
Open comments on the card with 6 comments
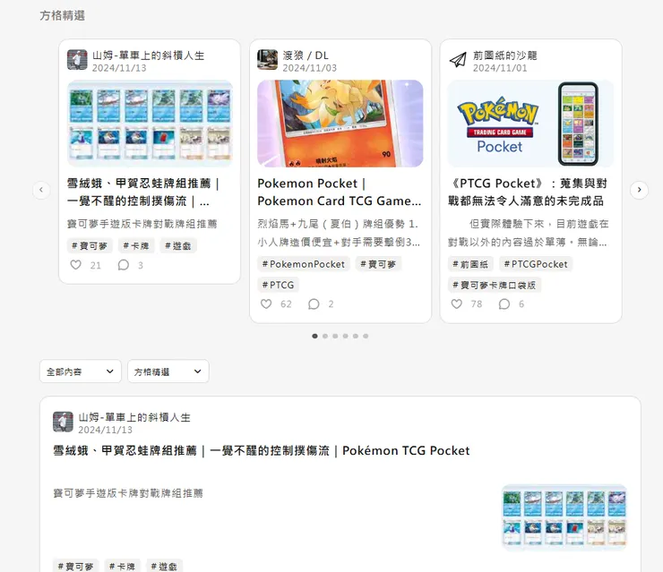(x=504, y=303)
